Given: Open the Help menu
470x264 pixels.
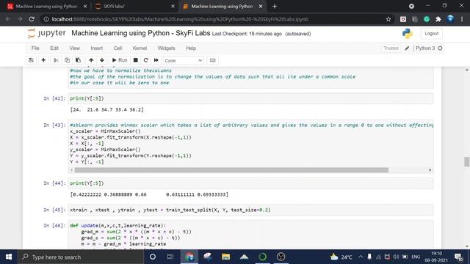Looking at the screenshot, I should click(191, 48).
